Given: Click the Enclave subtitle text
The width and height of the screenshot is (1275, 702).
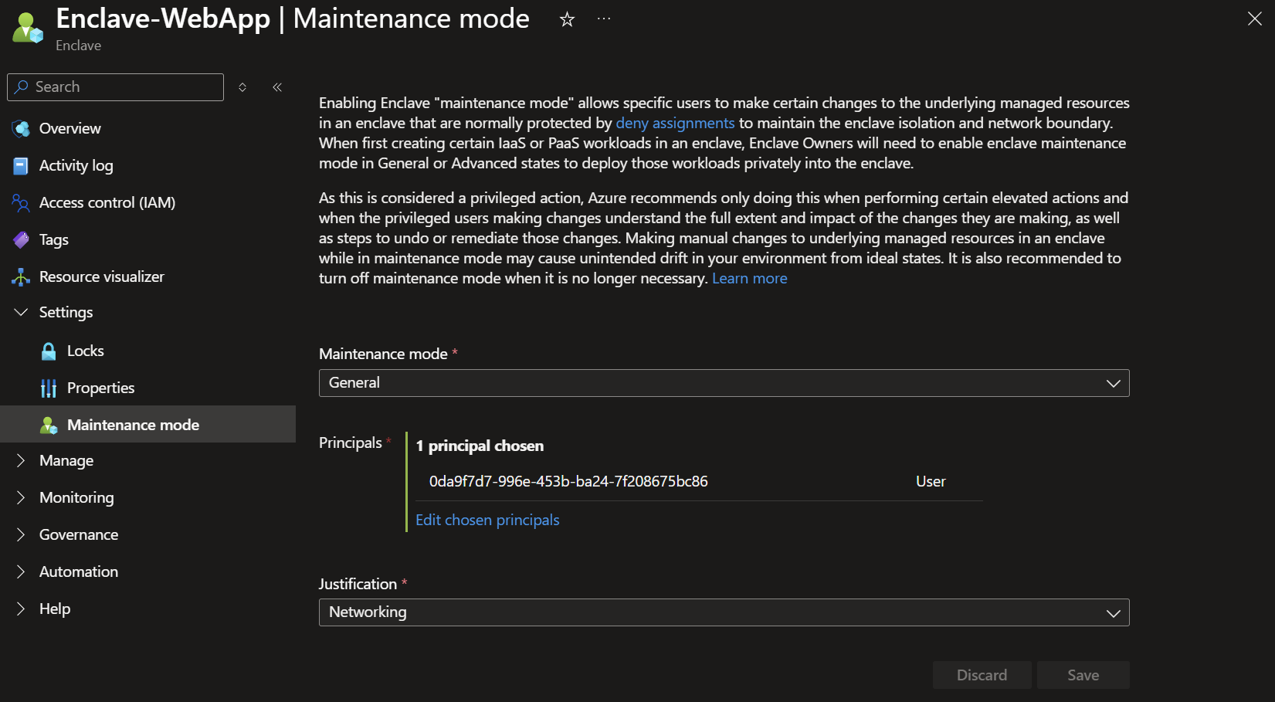Looking at the screenshot, I should click(x=78, y=46).
